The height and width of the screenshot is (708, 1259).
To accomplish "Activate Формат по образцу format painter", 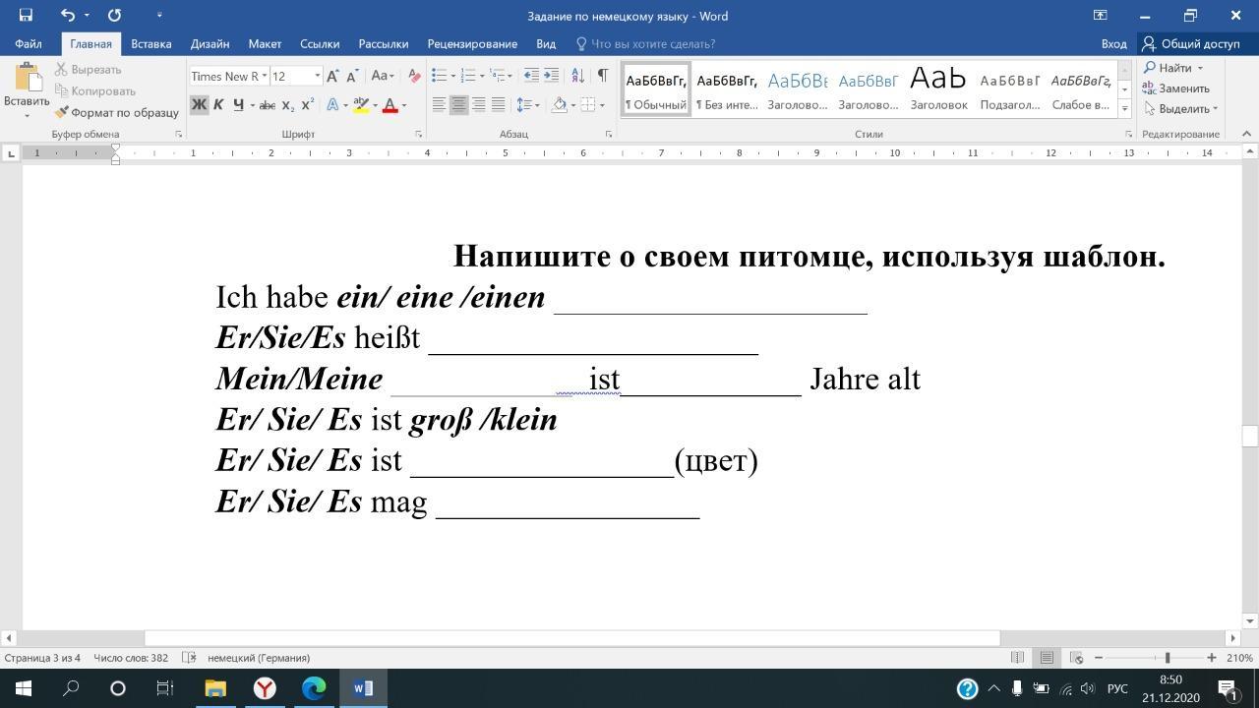I will tap(116, 113).
